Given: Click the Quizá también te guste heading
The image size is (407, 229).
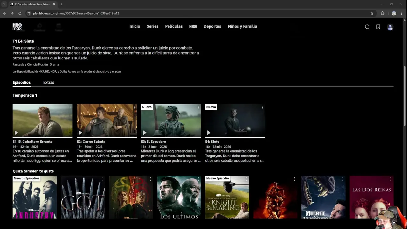Looking at the screenshot, I should click(x=33, y=171).
